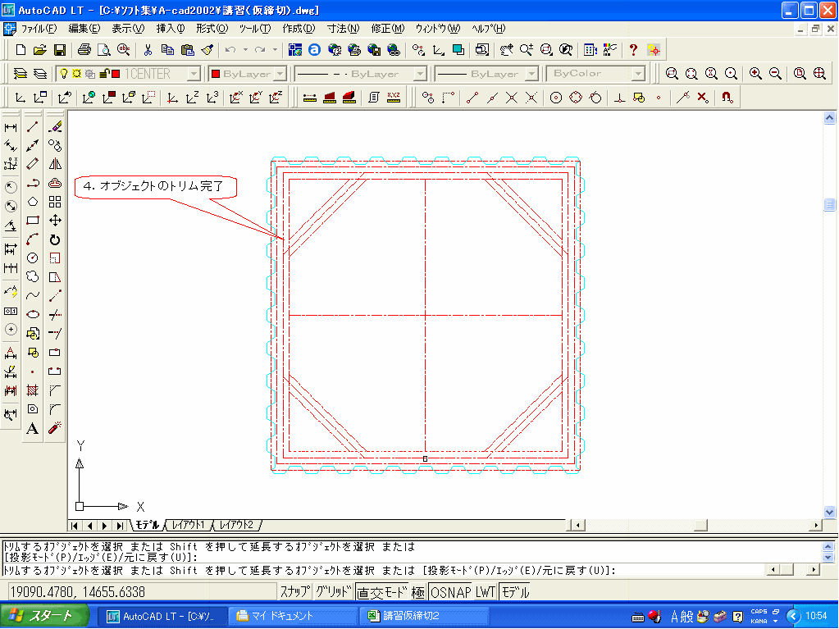Screen dimensions: 839x629
Task: Click the Print icon
Action: 84,50
